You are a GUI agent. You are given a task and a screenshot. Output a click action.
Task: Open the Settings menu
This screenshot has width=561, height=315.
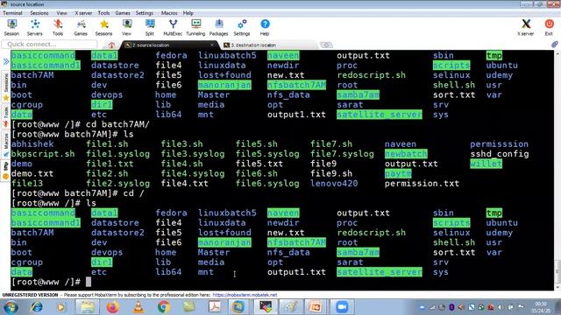click(145, 13)
